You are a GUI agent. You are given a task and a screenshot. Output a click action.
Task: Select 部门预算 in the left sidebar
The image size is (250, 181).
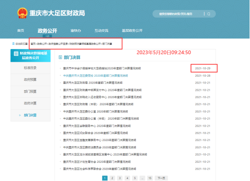(x=30, y=92)
